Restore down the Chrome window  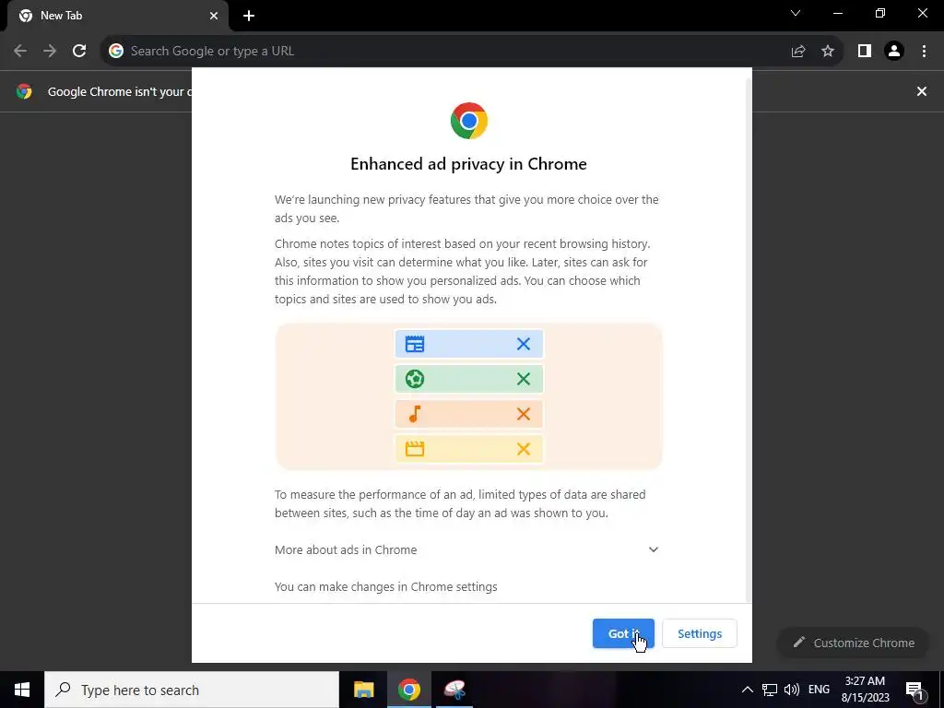(880, 13)
